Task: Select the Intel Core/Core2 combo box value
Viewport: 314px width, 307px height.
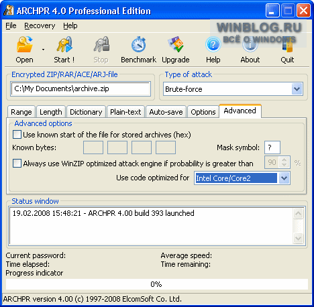Action: click(236, 178)
